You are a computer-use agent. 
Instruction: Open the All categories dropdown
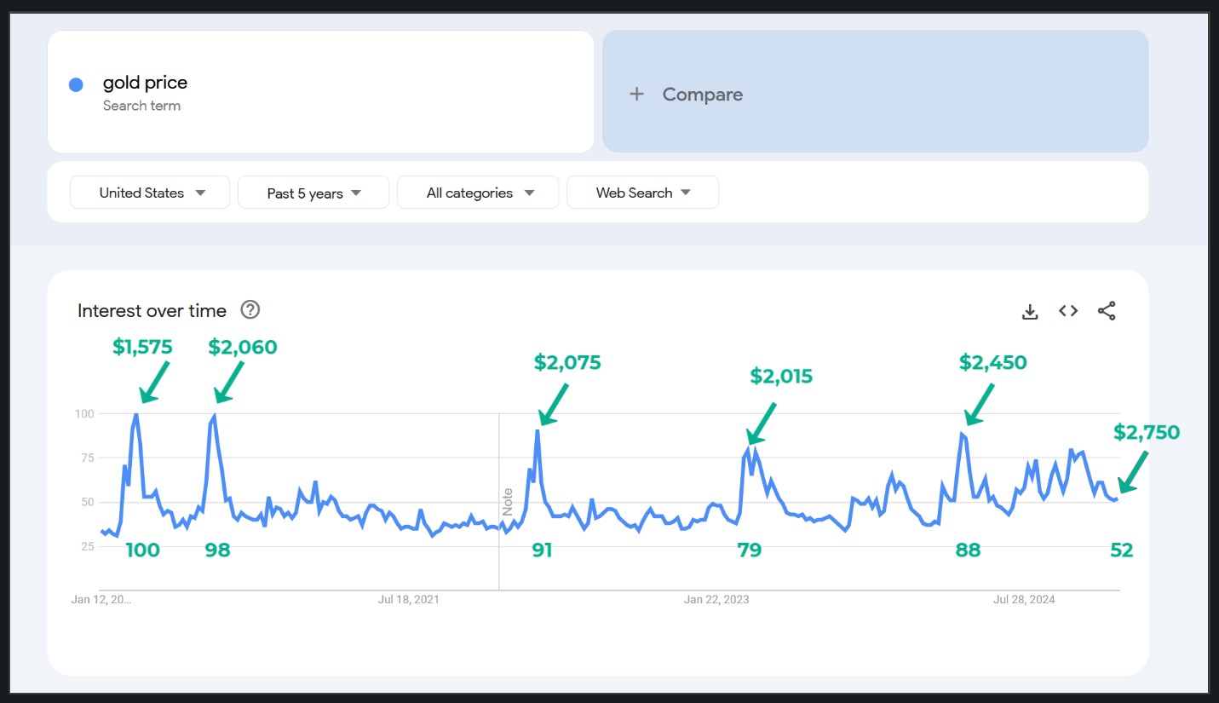pos(478,193)
